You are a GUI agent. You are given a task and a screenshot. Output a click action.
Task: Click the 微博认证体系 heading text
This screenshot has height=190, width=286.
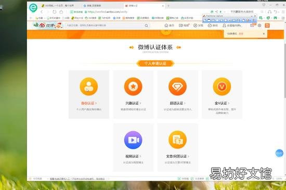pyautogui.click(x=155, y=47)
